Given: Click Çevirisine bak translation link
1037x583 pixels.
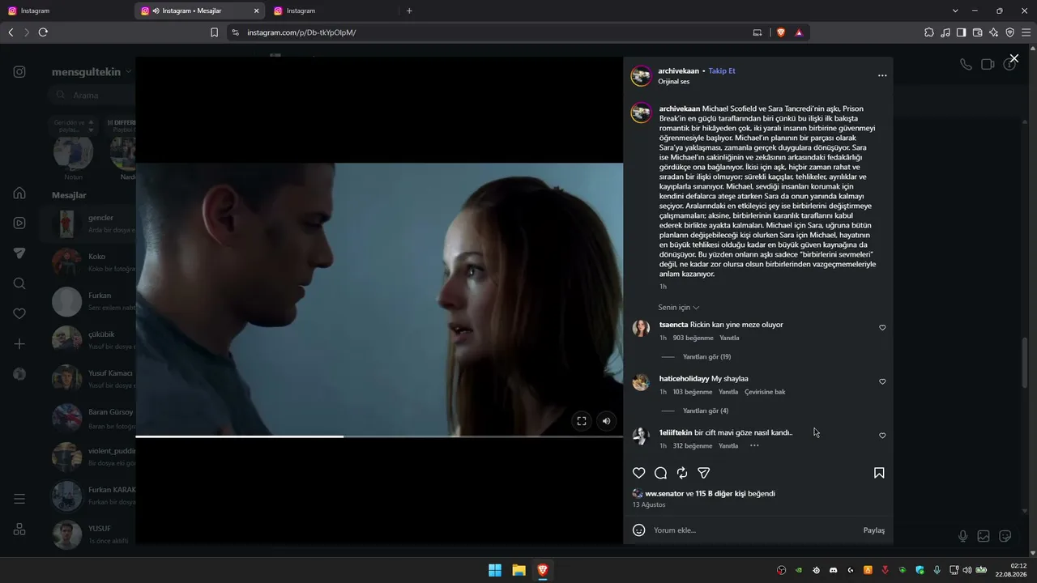Looking at the screenshot, I should (x=765, y=392).
